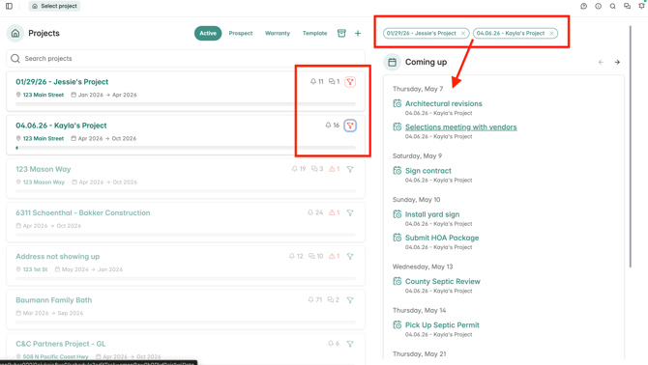648x365 pixels.
Task: Remove the Jessie's Project filter chip
Action: 463,34
